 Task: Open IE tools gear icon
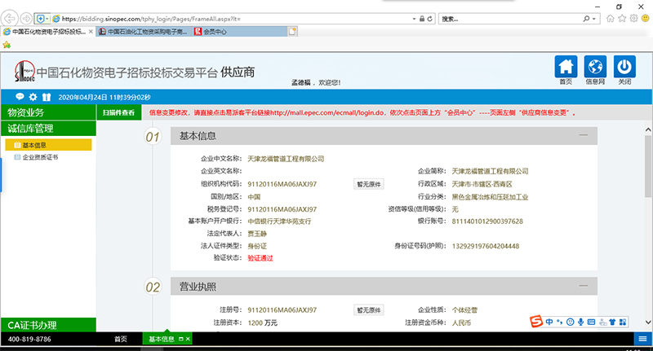coord(634,18)
